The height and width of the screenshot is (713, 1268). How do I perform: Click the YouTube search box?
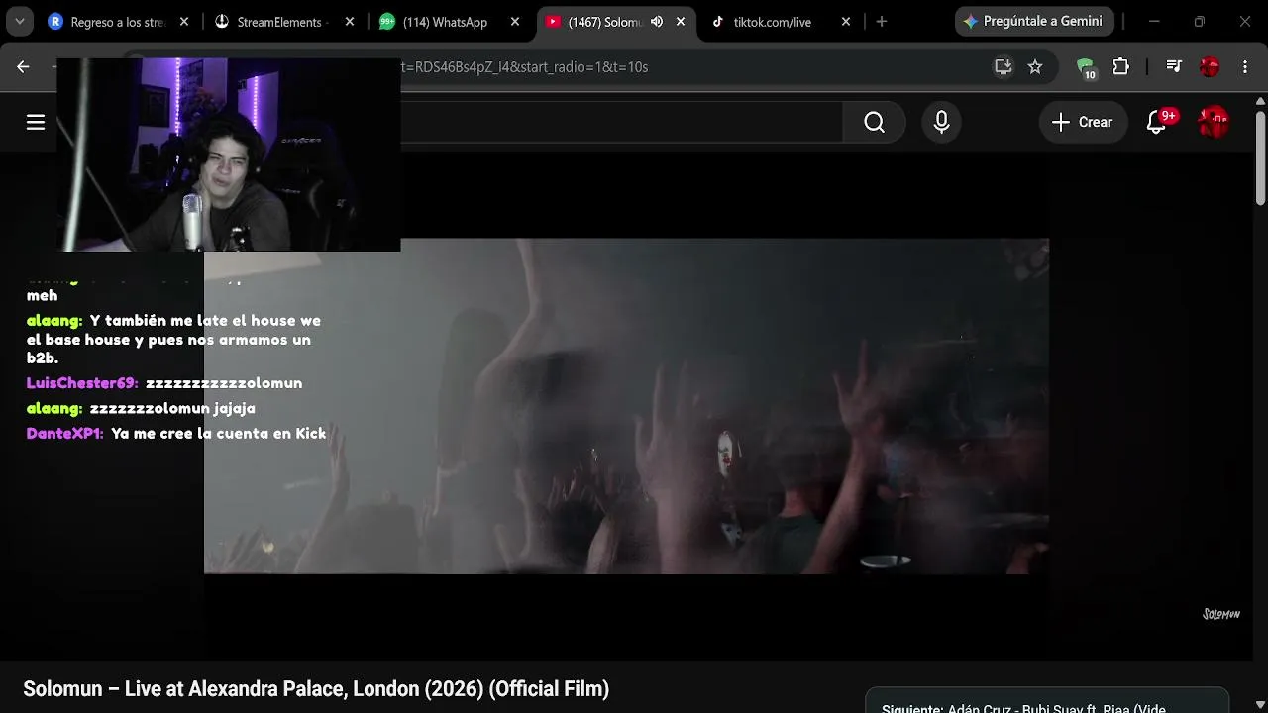pos(621,122)
